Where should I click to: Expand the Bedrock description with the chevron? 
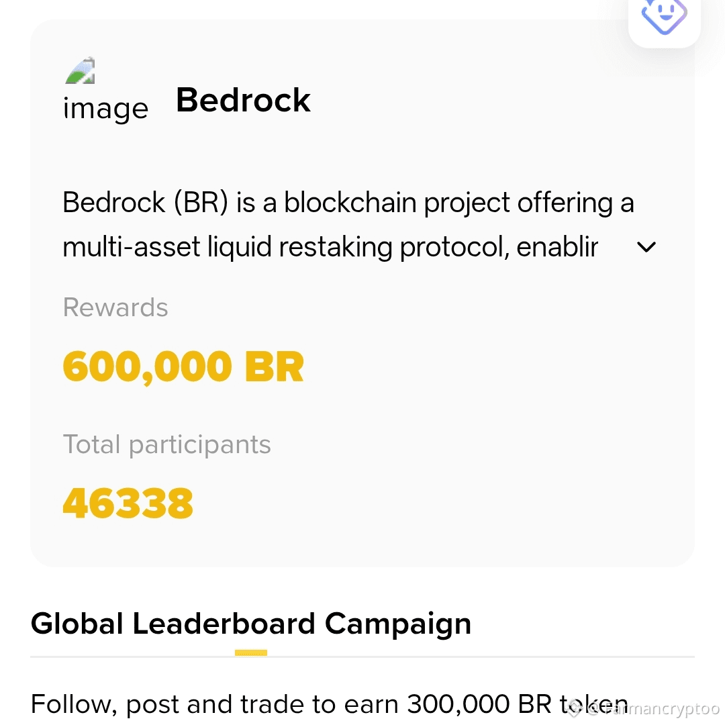[646, 247]
